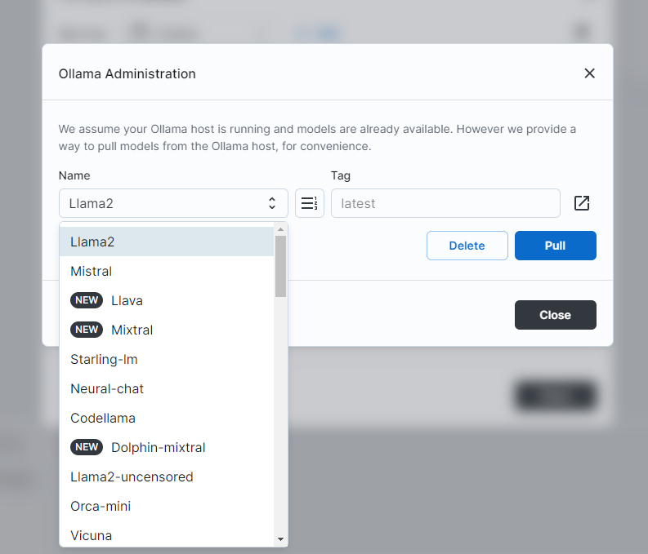Click the Delete button
This screenshot has height=554, width=648.
coord(467,246)
